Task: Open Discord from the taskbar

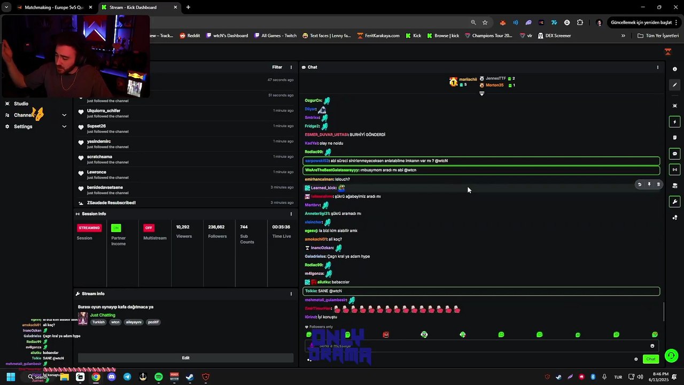Action: click(111, 377)
